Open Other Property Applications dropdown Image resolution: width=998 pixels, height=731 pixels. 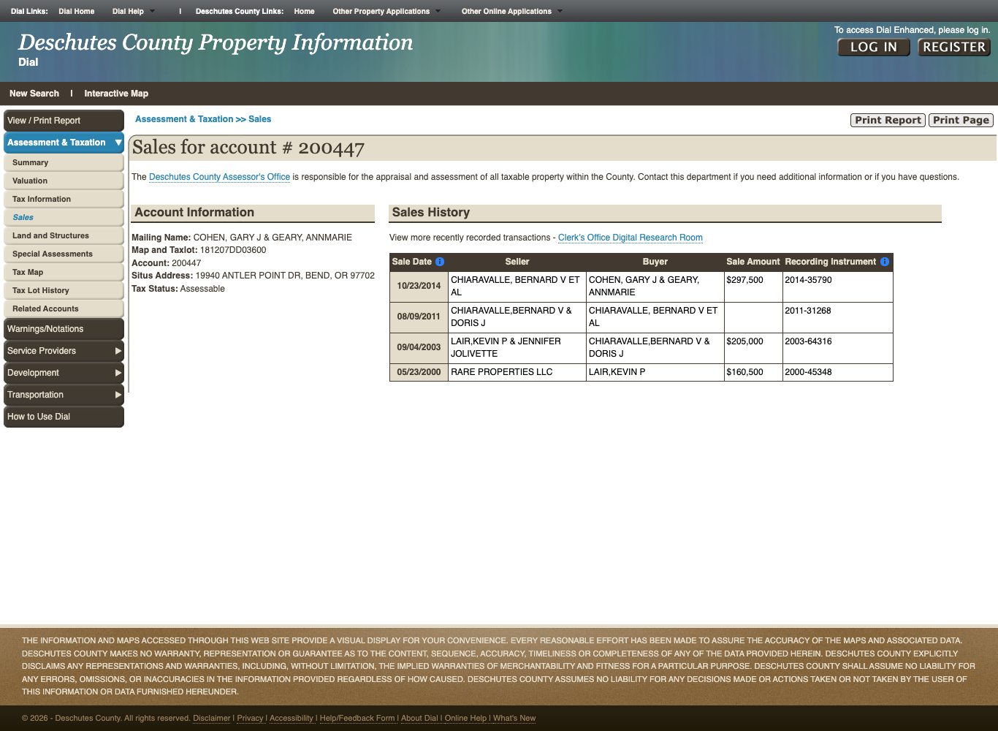[x=386, y=12]
